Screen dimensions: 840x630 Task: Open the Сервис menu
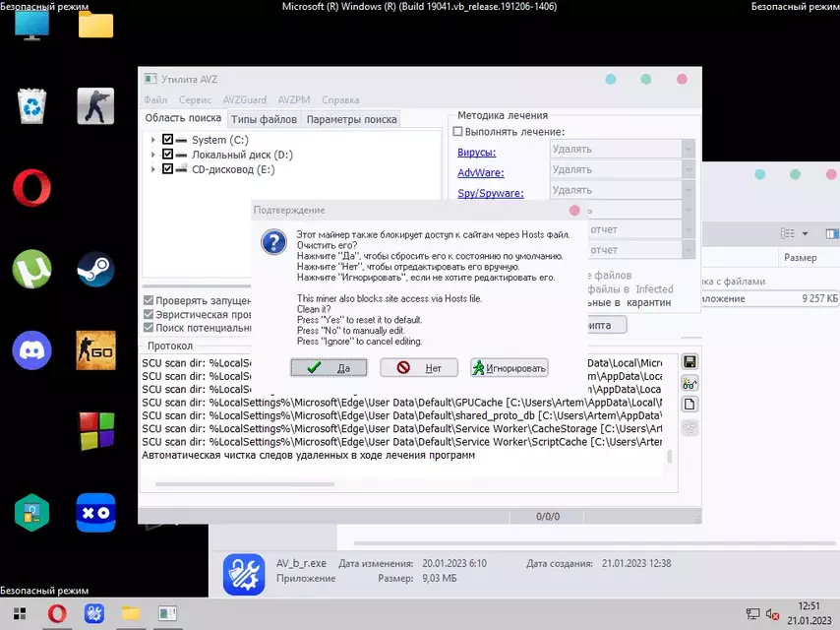195,99
